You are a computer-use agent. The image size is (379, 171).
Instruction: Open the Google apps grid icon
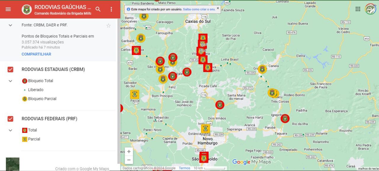pyautogui.click(x=358, y=9)
